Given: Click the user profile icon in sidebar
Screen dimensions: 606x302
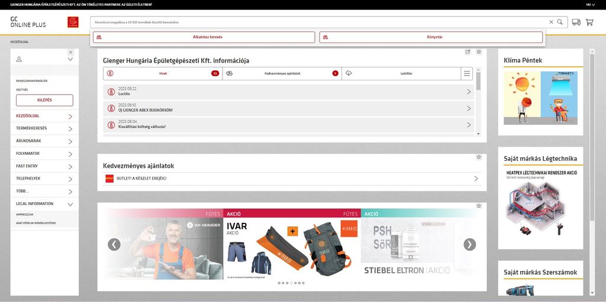Looking at the screenshot, I should coord(19,59).
